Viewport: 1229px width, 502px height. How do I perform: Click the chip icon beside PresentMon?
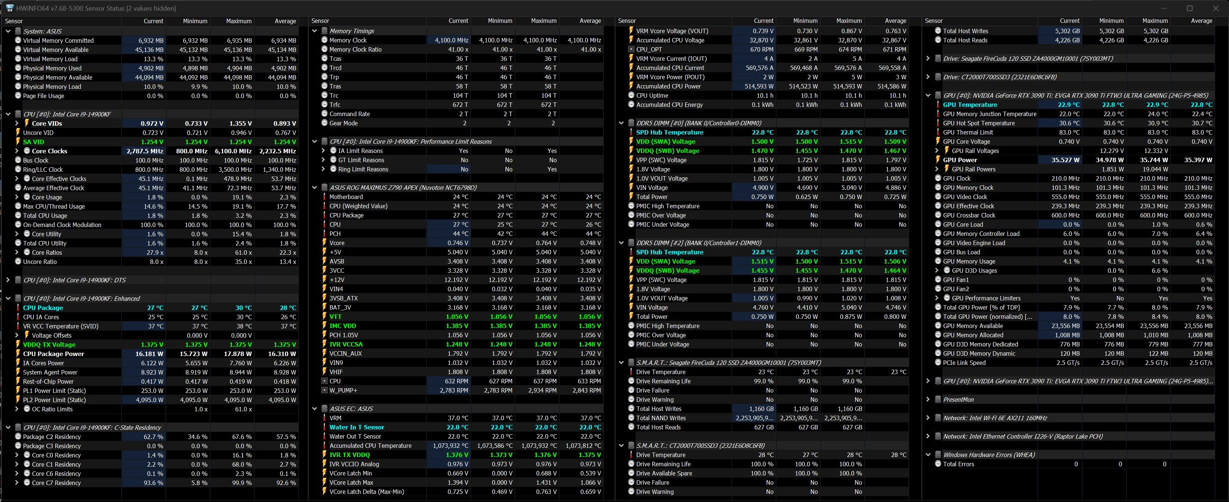(938, 400)
